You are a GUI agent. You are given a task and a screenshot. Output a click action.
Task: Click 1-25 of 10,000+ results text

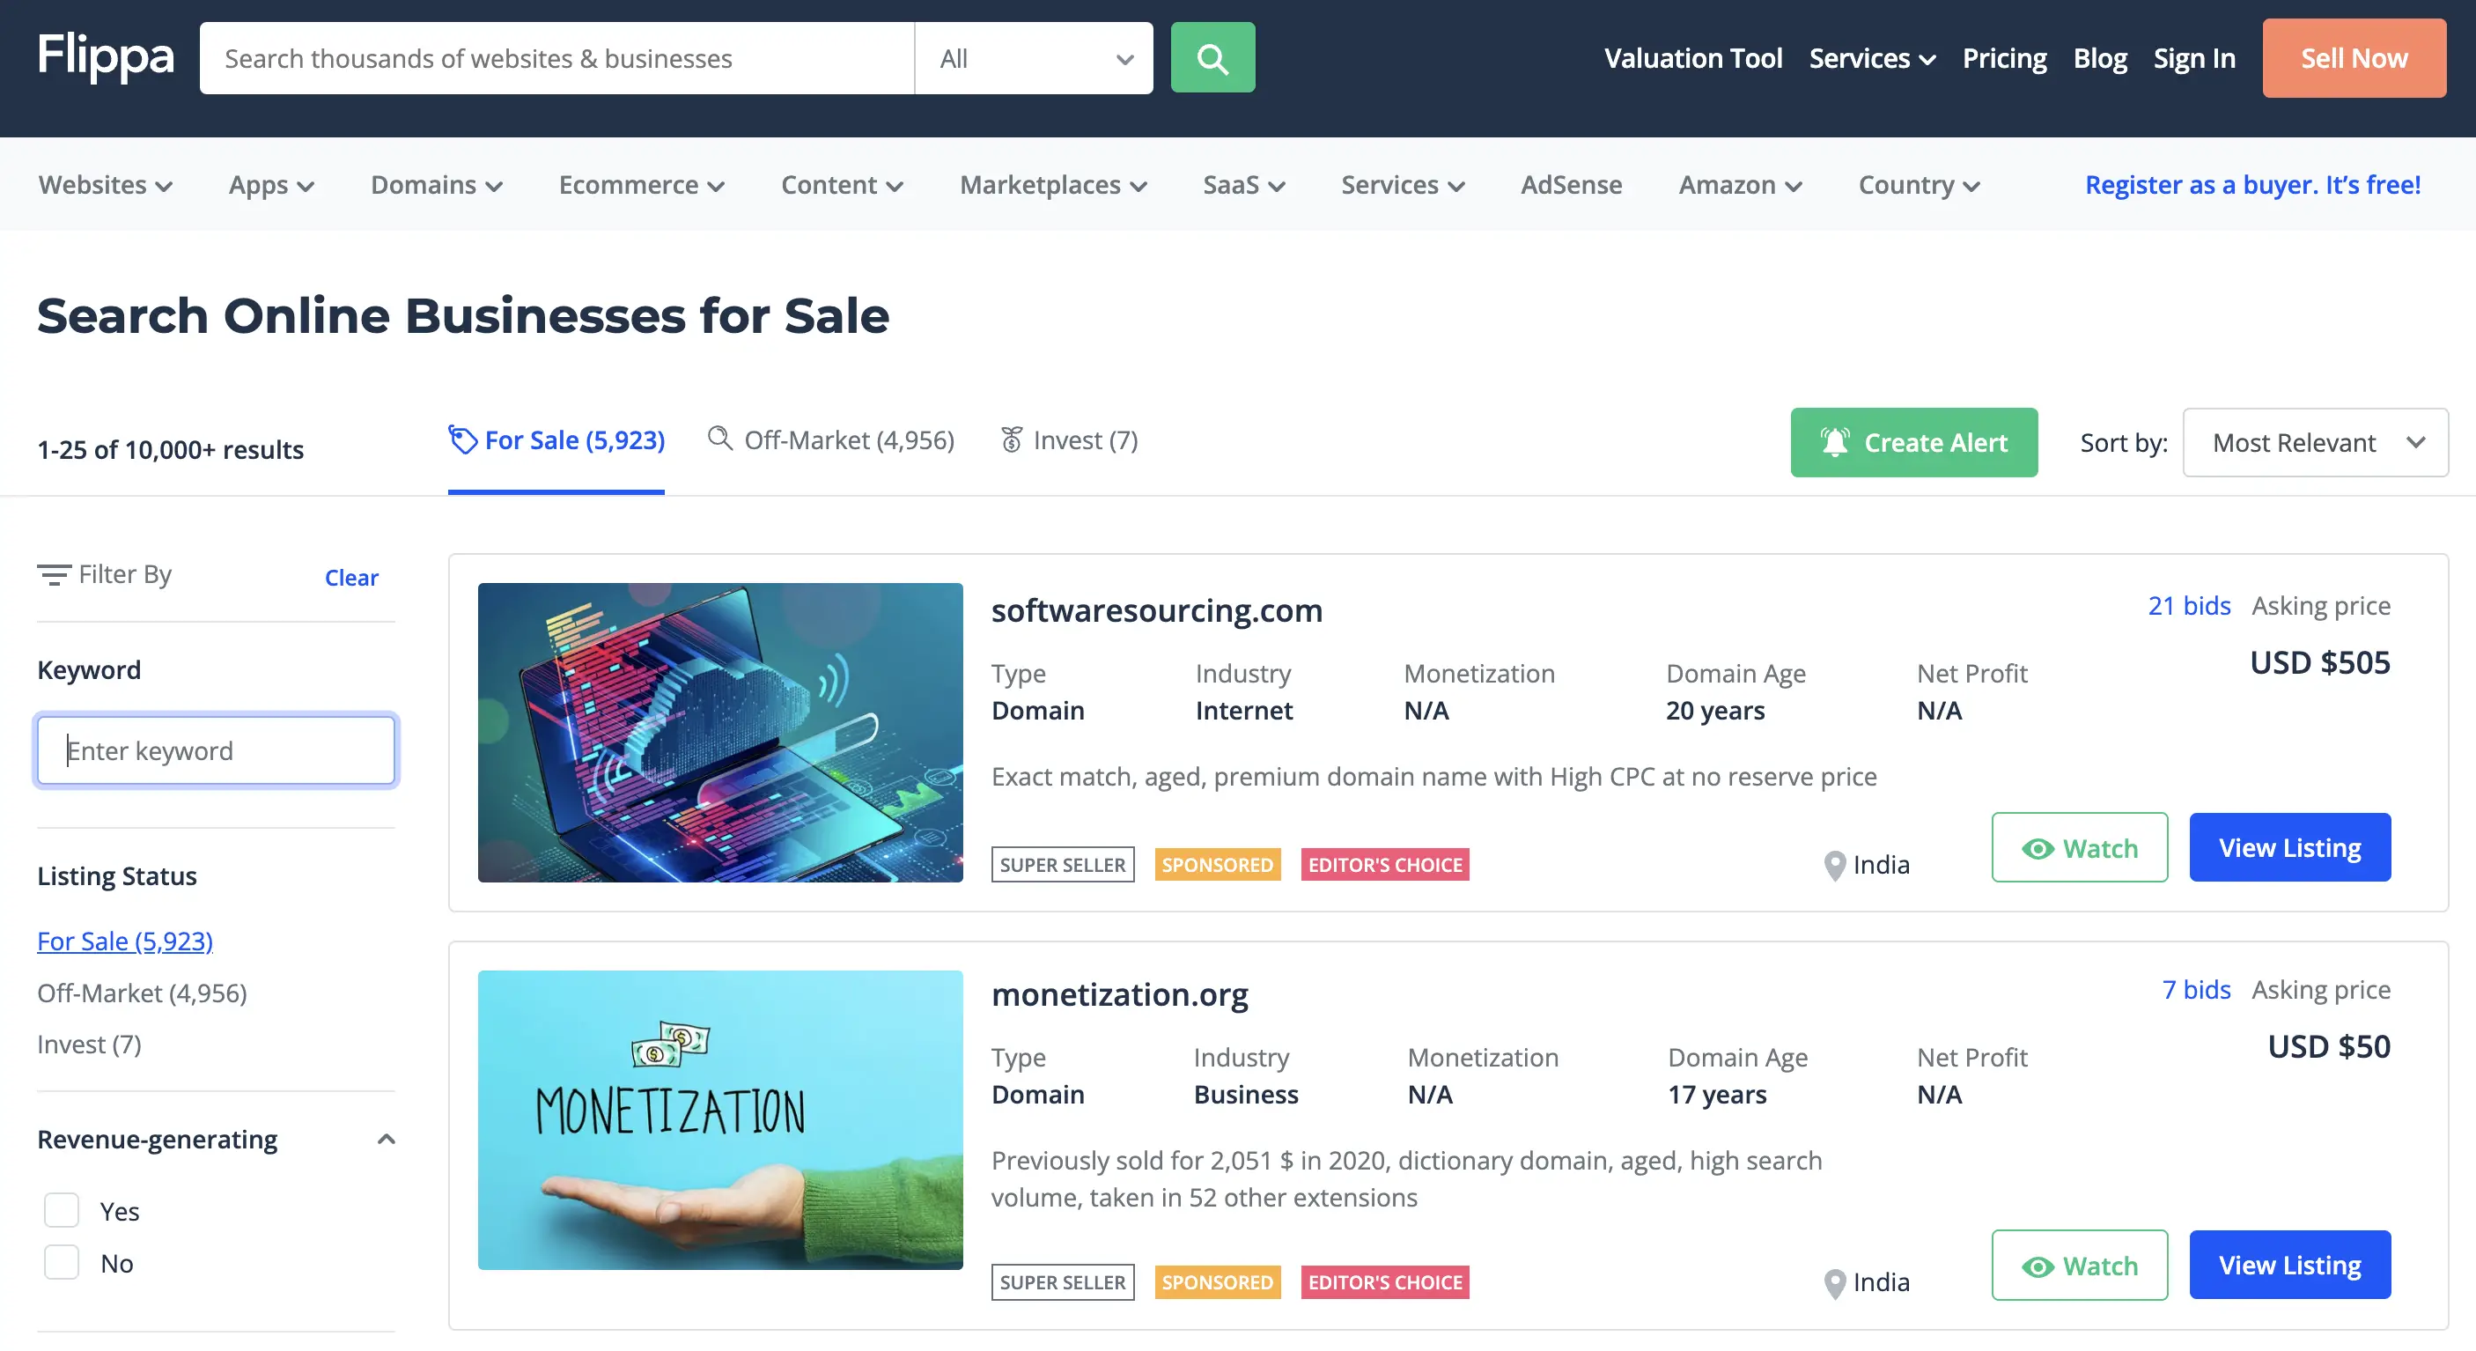[170, 450]
